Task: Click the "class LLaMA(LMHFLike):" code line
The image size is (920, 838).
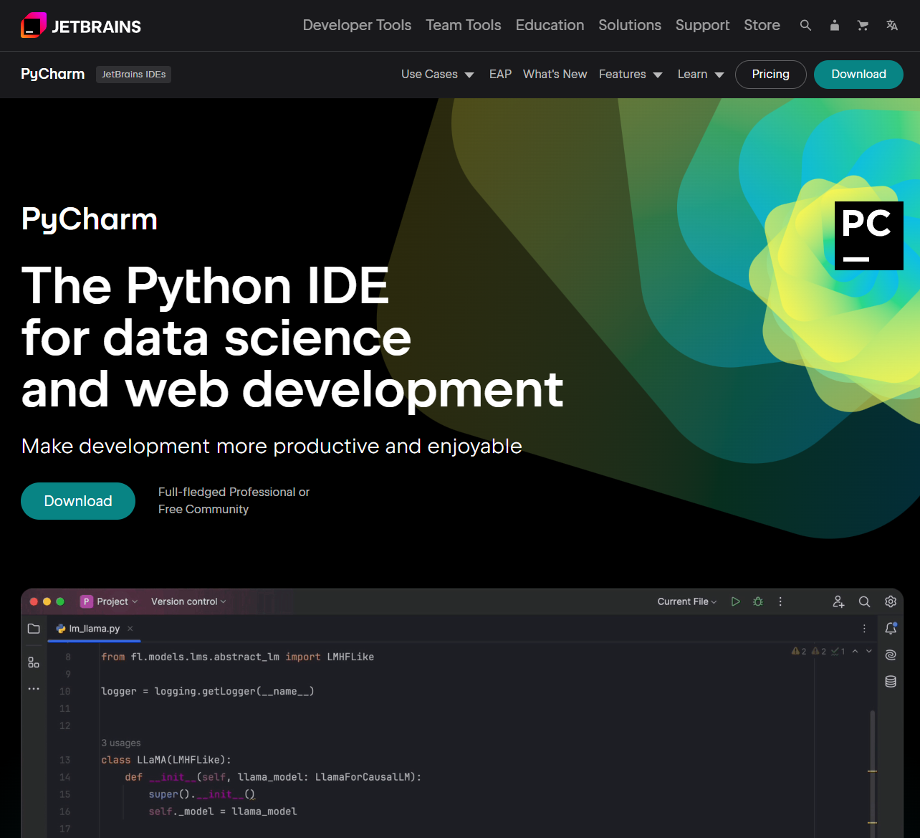Action: point(166,760)
